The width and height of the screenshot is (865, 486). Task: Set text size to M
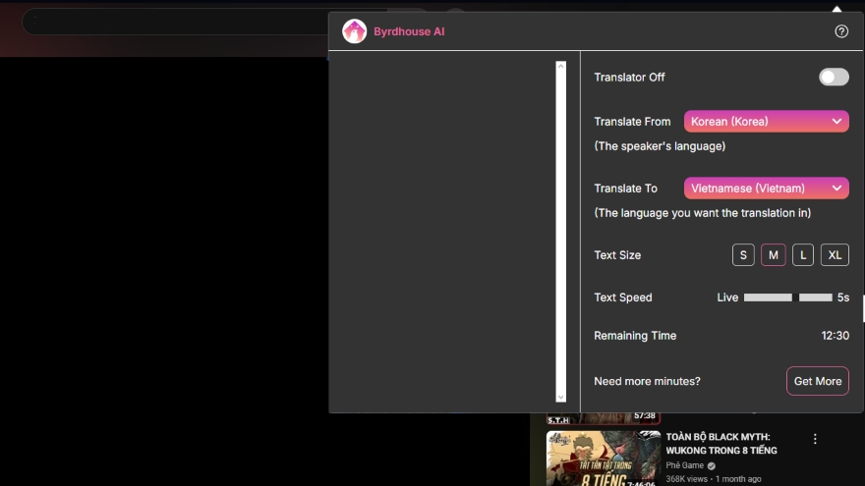coord(774,255)
